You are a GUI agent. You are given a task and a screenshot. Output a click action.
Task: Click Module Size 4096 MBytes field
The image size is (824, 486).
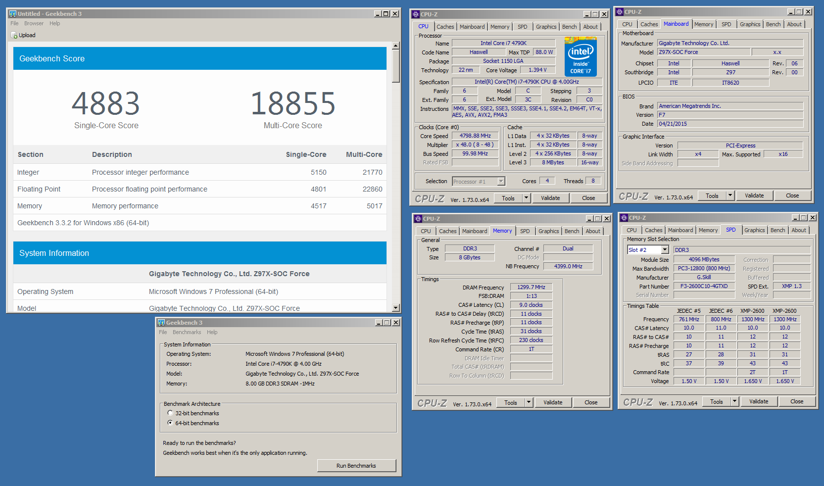704,260
